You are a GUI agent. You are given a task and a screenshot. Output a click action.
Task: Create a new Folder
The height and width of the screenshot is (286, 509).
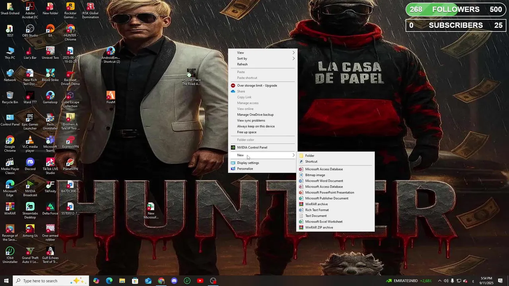pyautogui.click(x=336, y=156)
